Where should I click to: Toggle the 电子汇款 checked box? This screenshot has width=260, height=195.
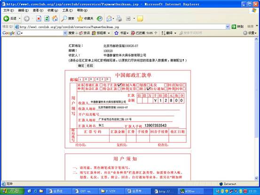(x=119, y=85)
